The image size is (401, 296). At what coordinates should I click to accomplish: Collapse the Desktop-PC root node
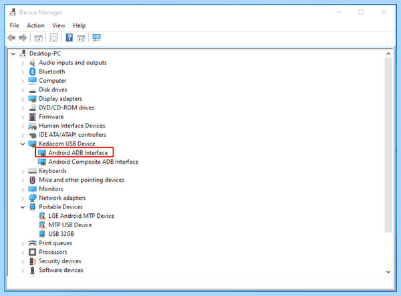pyautogui.click(x=13, y=53)
